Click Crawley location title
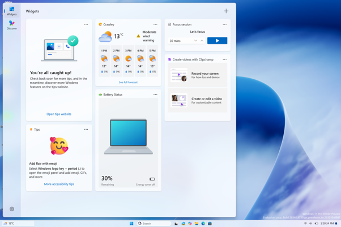 (109, 24)
